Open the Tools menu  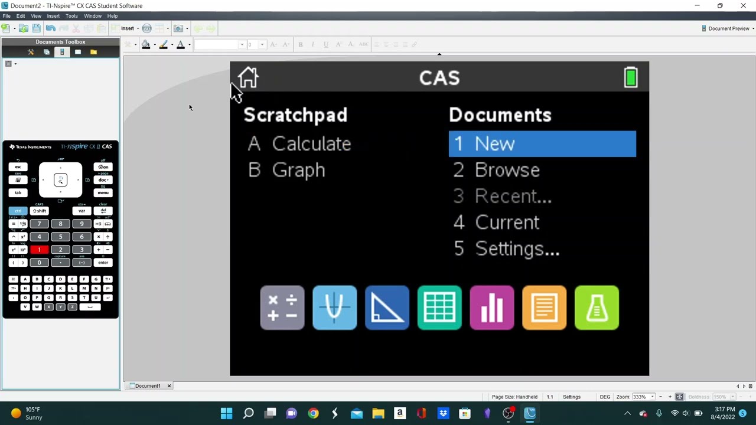click(71, 16)
